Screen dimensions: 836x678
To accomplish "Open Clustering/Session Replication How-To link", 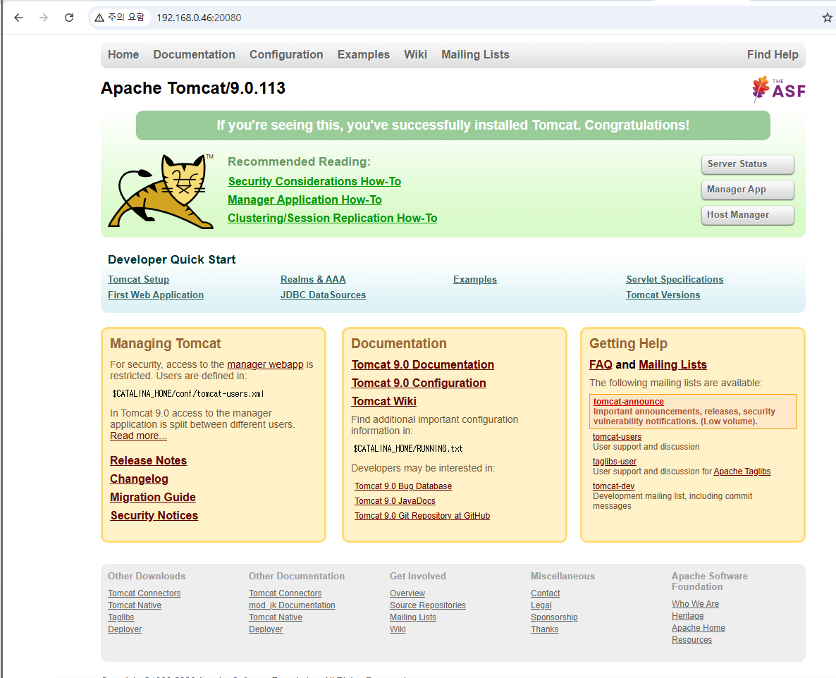I will pos(332,218).
